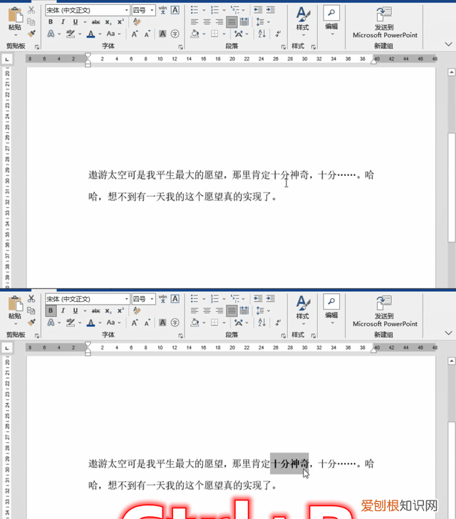Click the Cut scissors icon in upper window
Viewport: 456px width, 519px height.
[x=31, y=10]
